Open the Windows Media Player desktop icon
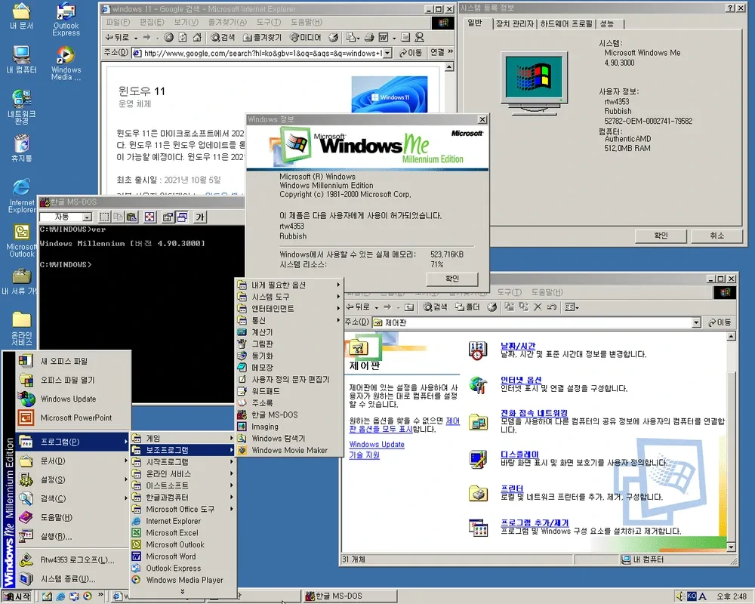 click(x=66, y=63)
